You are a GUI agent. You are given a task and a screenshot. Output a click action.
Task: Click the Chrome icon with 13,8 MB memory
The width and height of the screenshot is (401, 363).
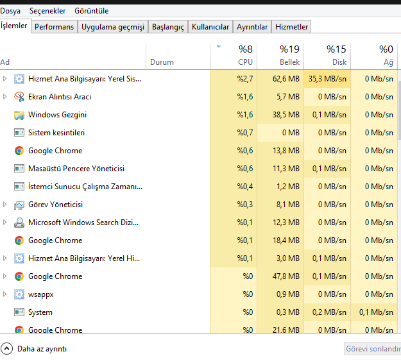point(19,151)
